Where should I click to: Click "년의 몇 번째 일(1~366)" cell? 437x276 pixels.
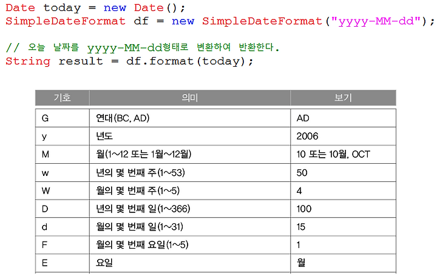[x=190, y=209]
